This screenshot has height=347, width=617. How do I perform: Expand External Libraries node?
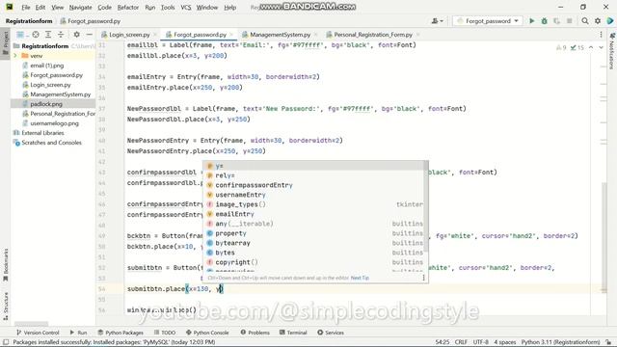[x=39, y=133]
